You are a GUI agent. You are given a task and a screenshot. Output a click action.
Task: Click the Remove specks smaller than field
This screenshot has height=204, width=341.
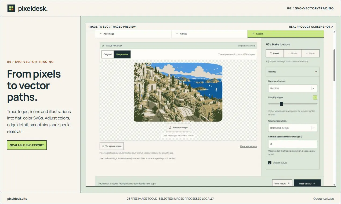tap(292, 144)
